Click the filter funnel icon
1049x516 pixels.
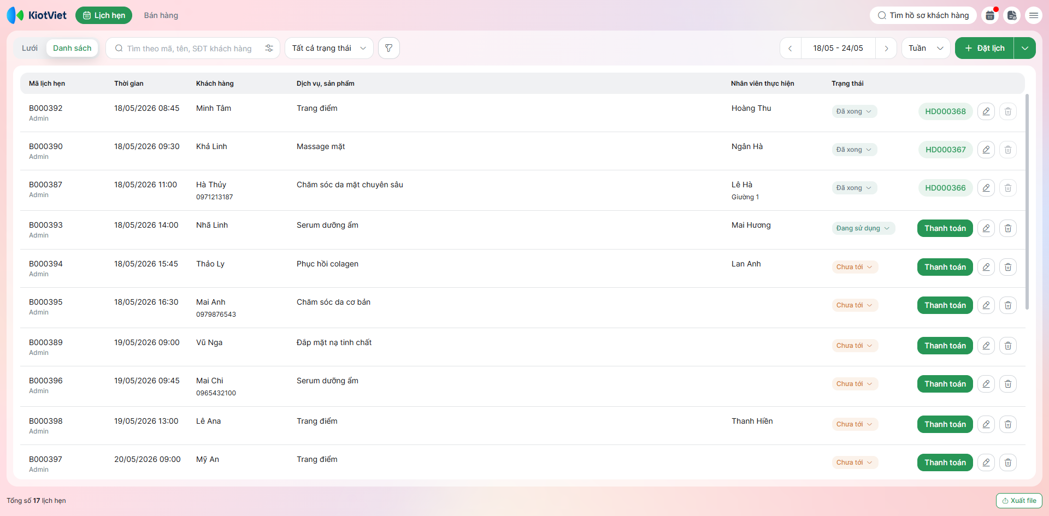[x=388, y=48]
